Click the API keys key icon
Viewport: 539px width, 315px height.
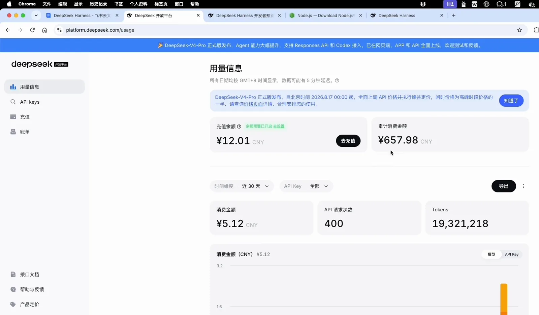(13, 102)
